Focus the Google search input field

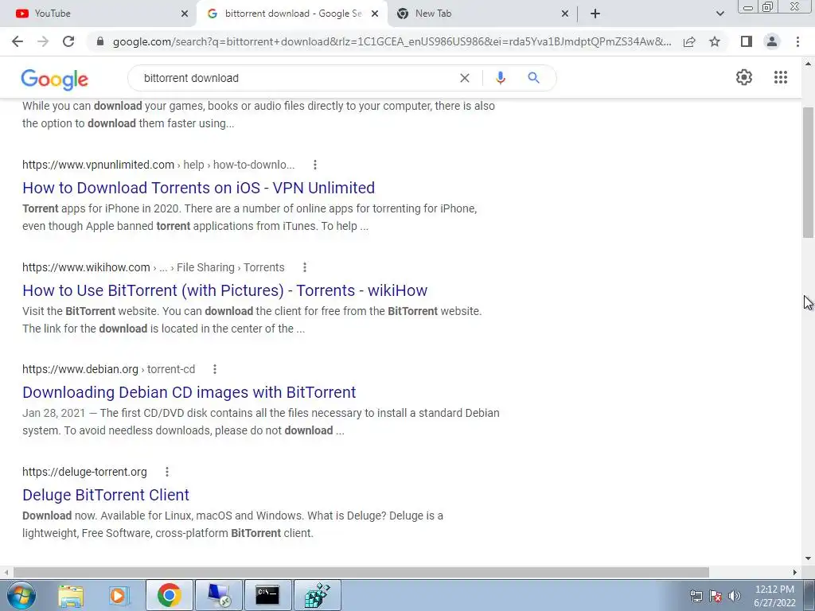point(296,78)
